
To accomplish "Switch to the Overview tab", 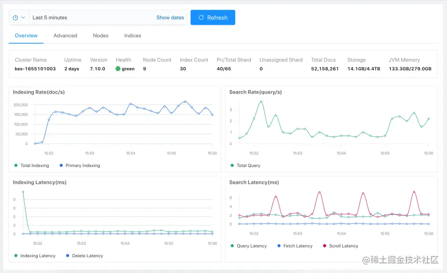I will 26,36.
